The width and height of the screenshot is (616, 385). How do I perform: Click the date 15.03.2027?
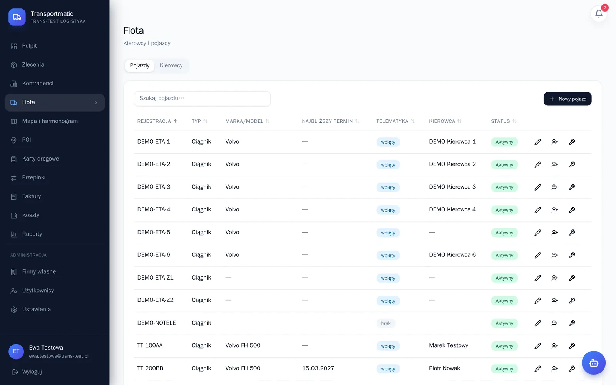tap(318, 368)
